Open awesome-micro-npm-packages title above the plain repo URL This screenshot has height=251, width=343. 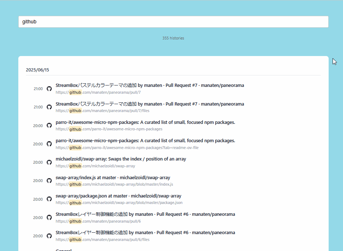pyautogui.click(x=145, y=122)
